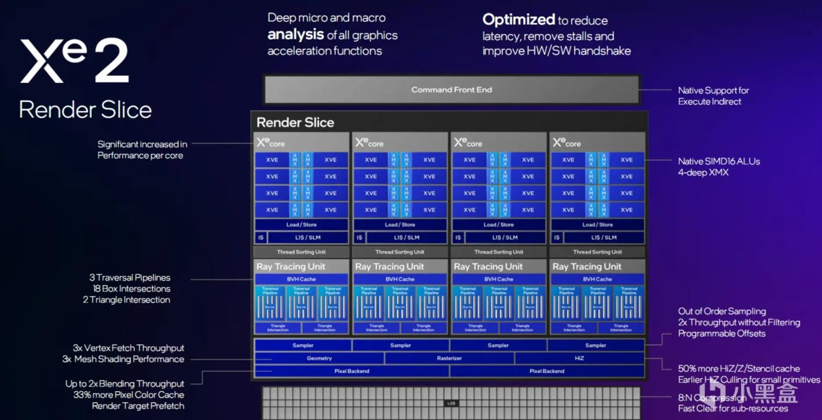
Task: Click '2 Triangle Intersection' text
Action: pyautogui.click(x=127, y=300)
